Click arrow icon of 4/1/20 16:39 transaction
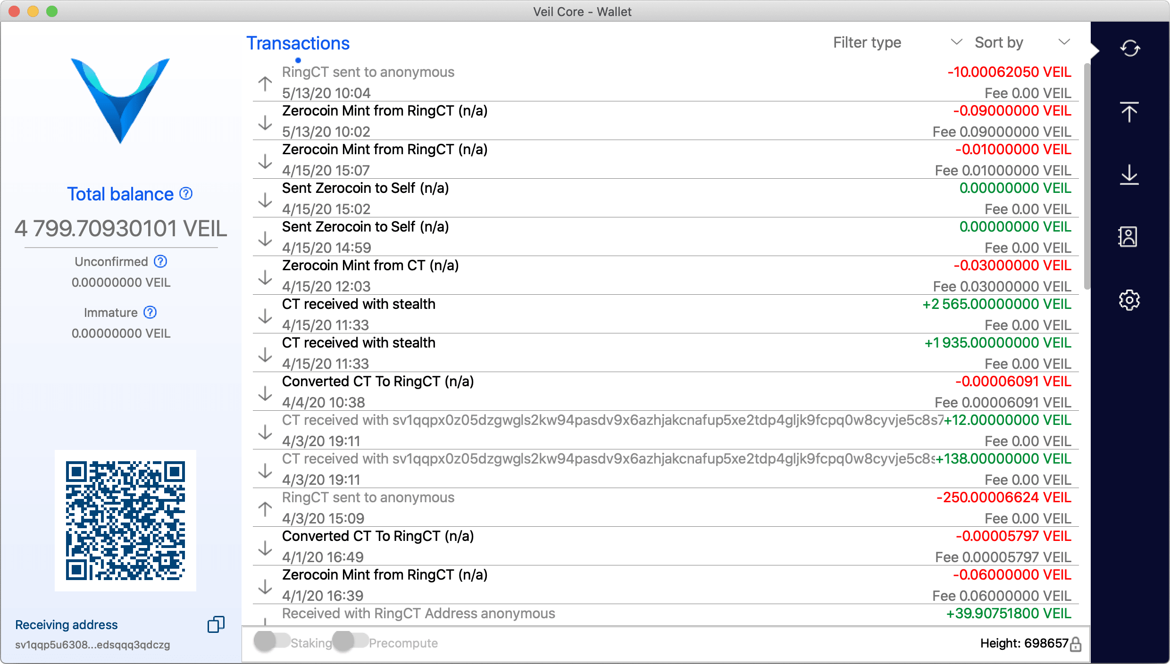1170x664 pixels. coord(265,587)
